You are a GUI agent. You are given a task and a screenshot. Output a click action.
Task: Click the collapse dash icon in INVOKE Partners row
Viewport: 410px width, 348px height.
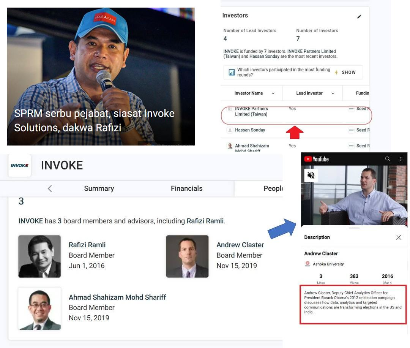[351, 109]
